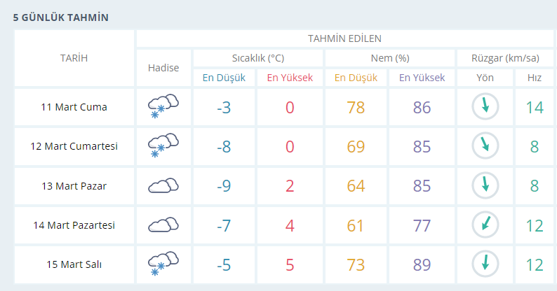Click the snowy weather icon for 11 Mart Cuma

tap(163, 106)
